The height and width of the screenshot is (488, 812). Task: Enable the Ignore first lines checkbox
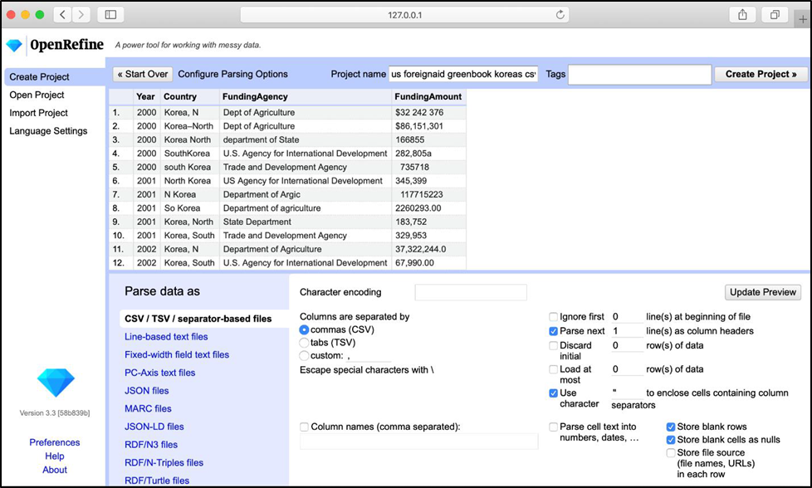(554, 317)
